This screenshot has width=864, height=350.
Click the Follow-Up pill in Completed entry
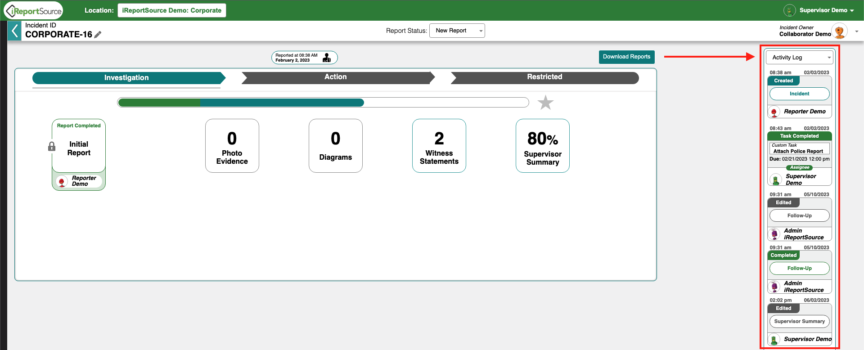799,269
